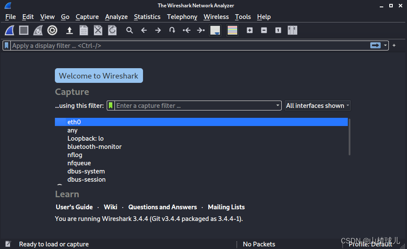The image size is (407, 249).
Task: Find a packet with magnifier icon
Action: point(130,30)
